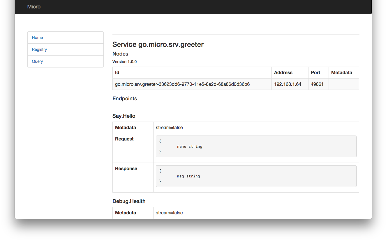
Task: Click the Metadata column header in Nodes table
Action: click(344, 72)
